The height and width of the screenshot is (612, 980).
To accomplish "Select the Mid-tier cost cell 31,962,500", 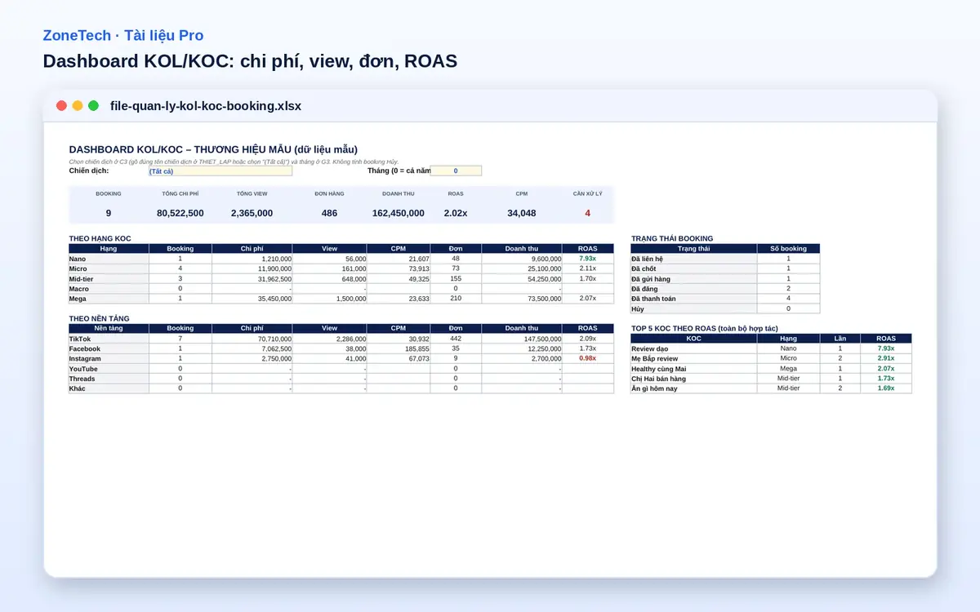I will 252,278.
